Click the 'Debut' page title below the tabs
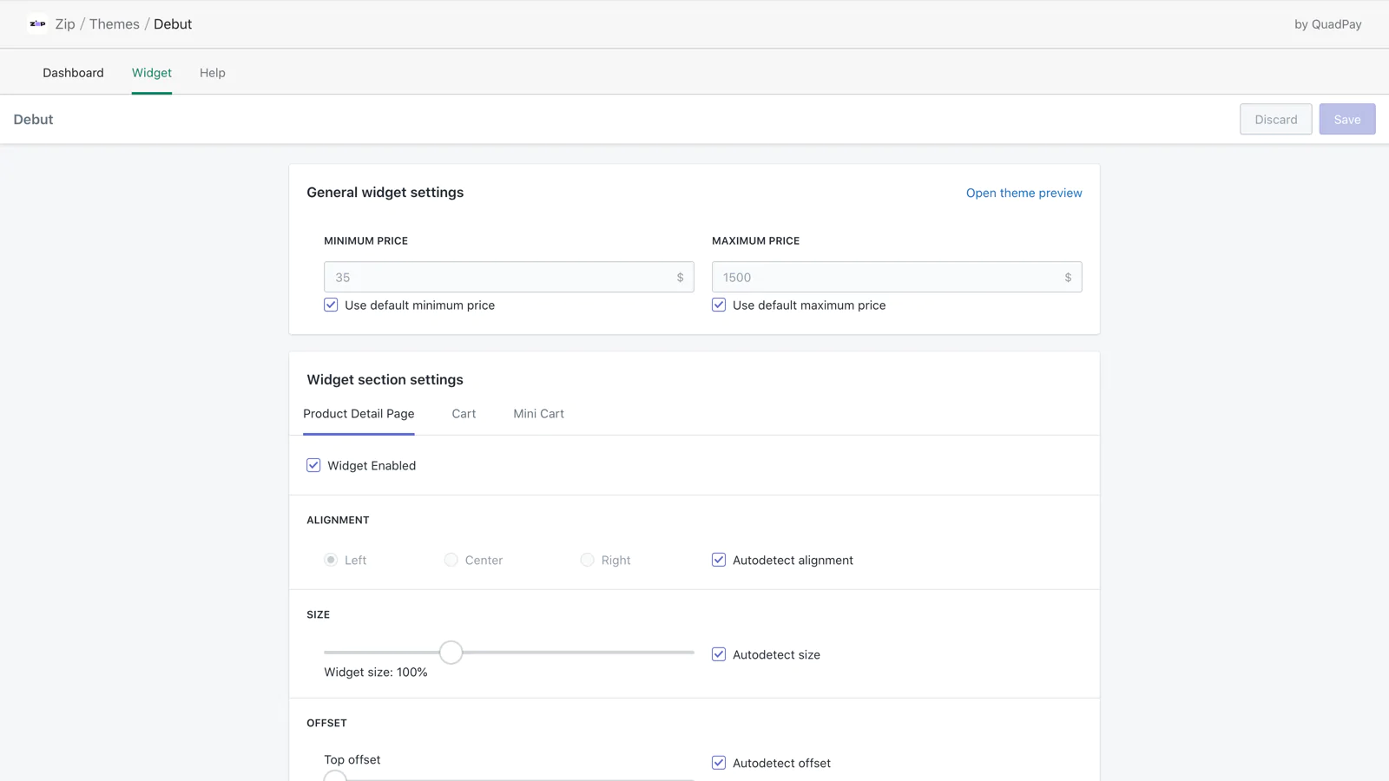Screen dimensions: 1389x781 click(33, 120)
